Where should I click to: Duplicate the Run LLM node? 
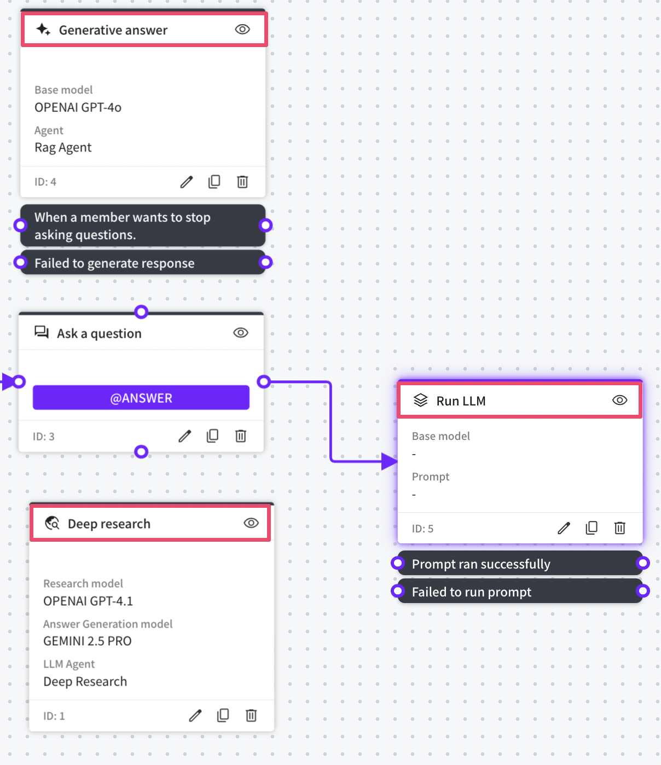[592, 528]
